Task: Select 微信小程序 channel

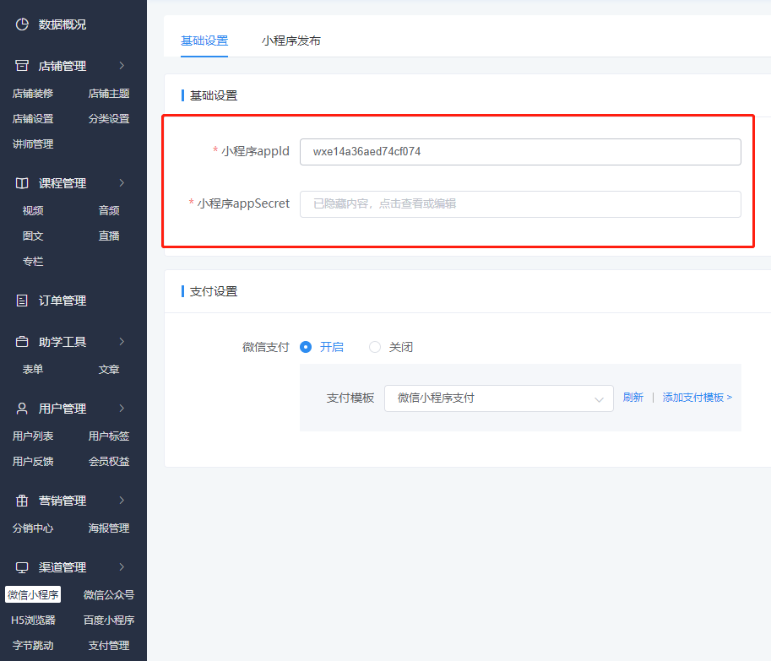Action: click(x=33, y=594)
